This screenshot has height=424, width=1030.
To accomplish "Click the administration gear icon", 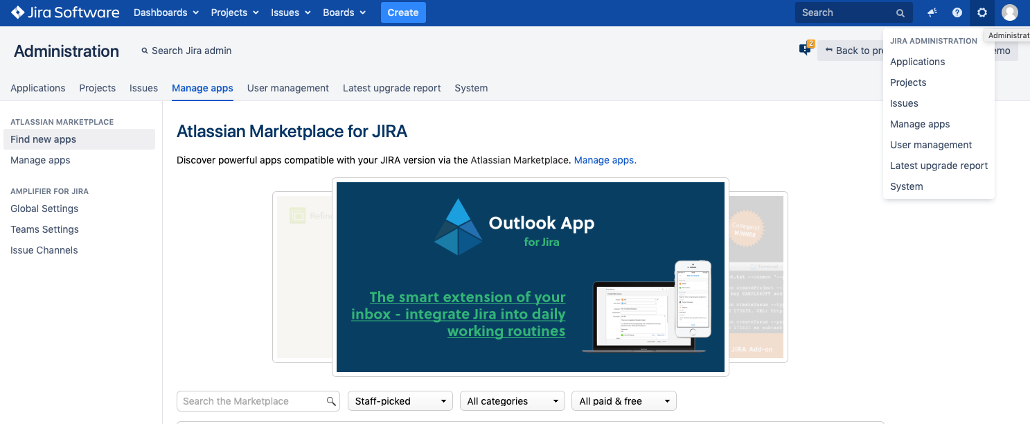I will coord(982,12).
